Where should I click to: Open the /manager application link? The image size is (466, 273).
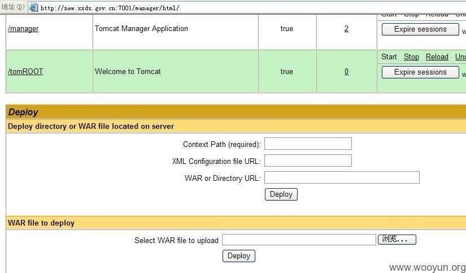coord(23,29)
